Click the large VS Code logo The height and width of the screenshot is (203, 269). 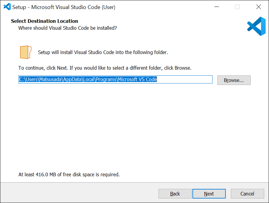tap(256, 26)
